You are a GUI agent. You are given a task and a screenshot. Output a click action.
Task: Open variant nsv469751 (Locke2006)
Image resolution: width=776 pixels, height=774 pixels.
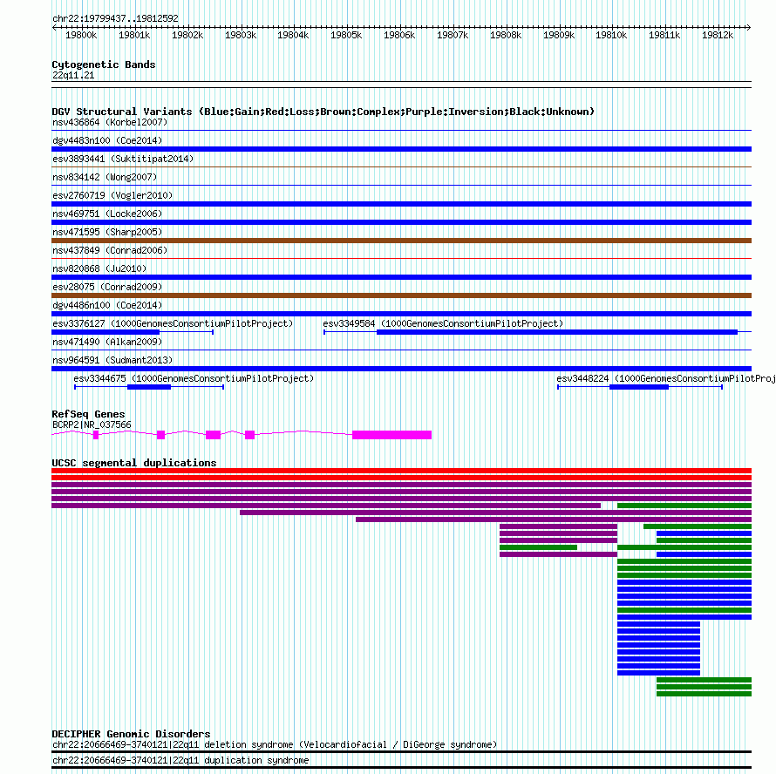coord(107,214)
